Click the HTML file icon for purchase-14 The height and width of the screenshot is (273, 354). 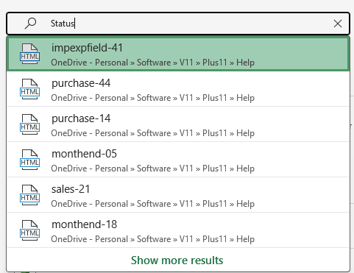29,124
